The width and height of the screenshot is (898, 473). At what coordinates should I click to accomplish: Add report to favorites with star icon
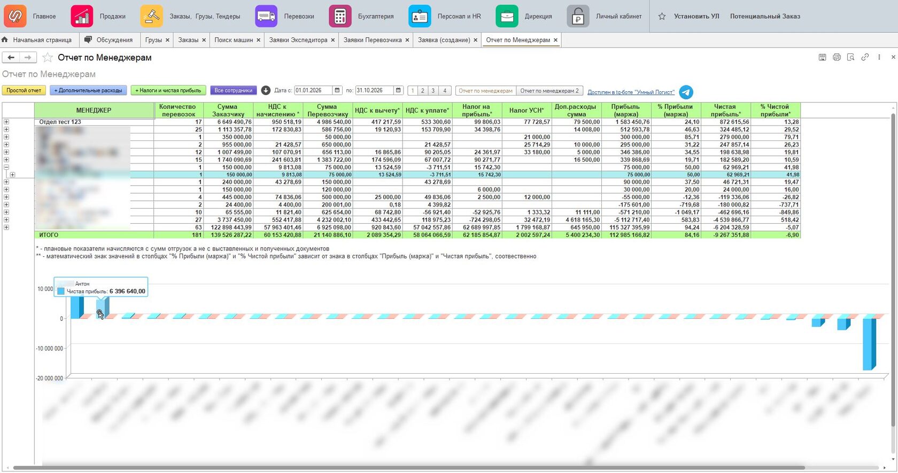(48, 57)
